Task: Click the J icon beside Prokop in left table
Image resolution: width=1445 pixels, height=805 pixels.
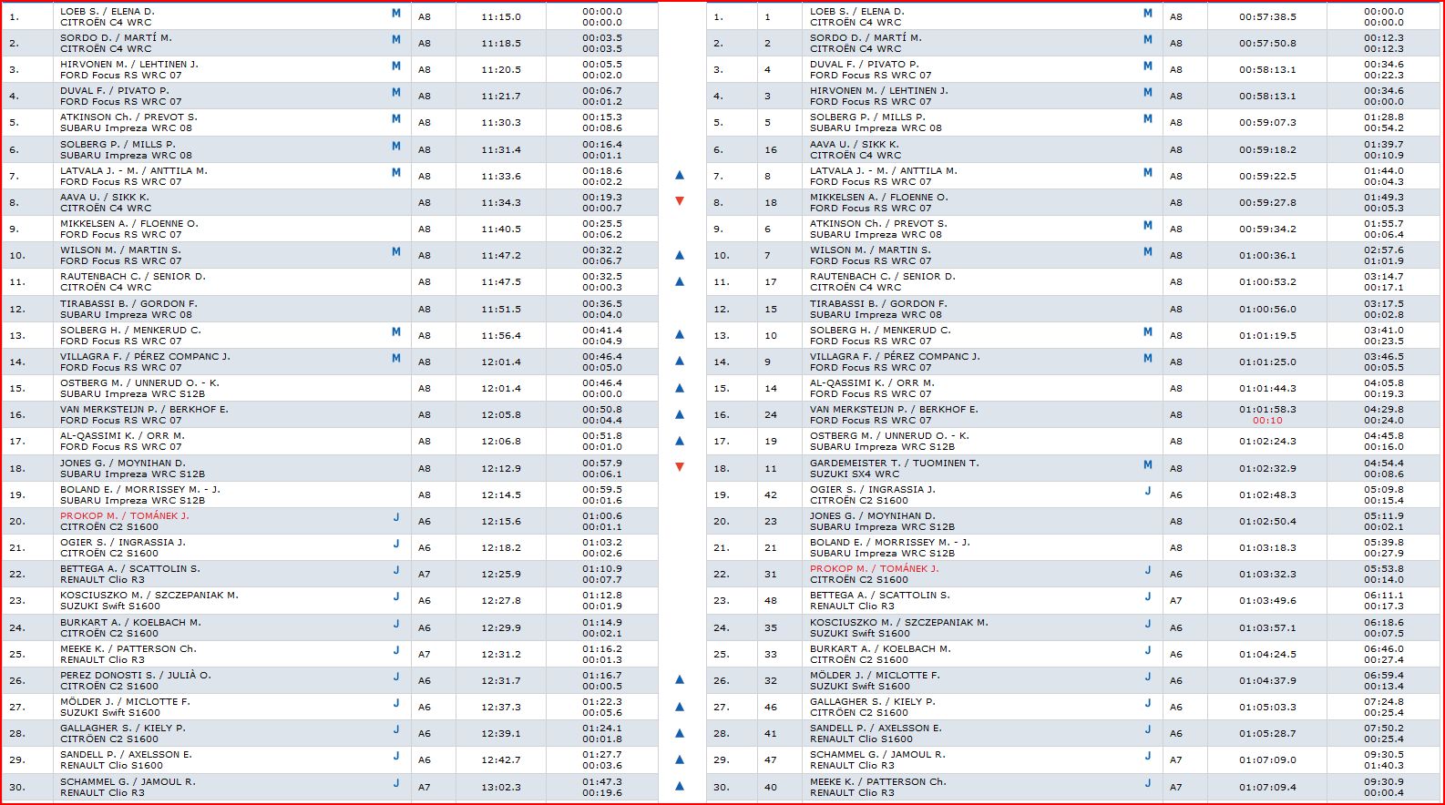Action: tap(396, 517)
